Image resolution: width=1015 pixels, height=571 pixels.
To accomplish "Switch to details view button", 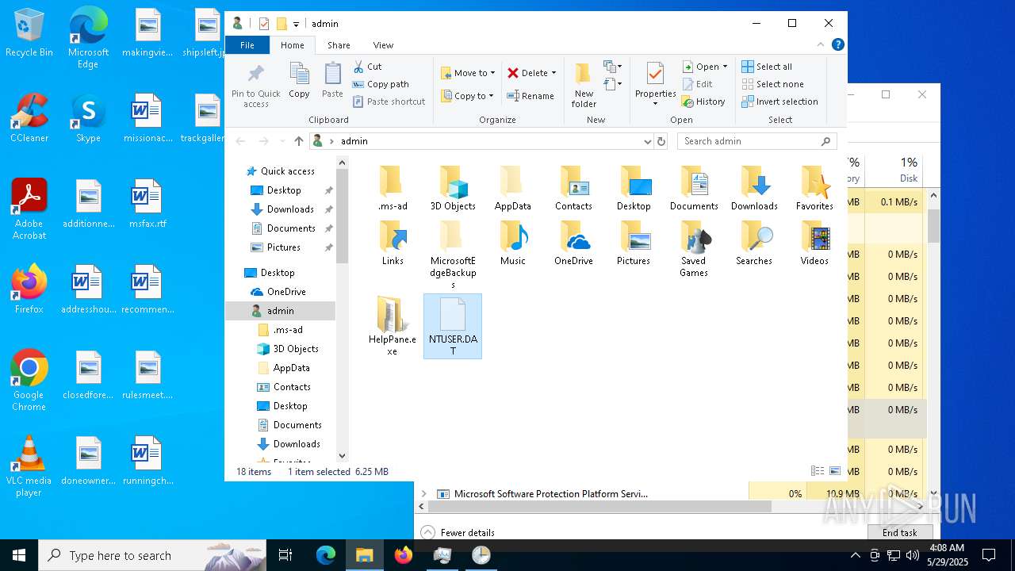I will coord(818,471).
